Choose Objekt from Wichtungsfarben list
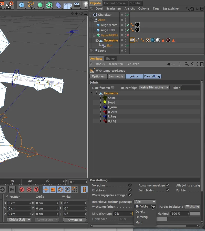Image resolution: width=205 pixels, height=231 pixels. tap(145, 211)
